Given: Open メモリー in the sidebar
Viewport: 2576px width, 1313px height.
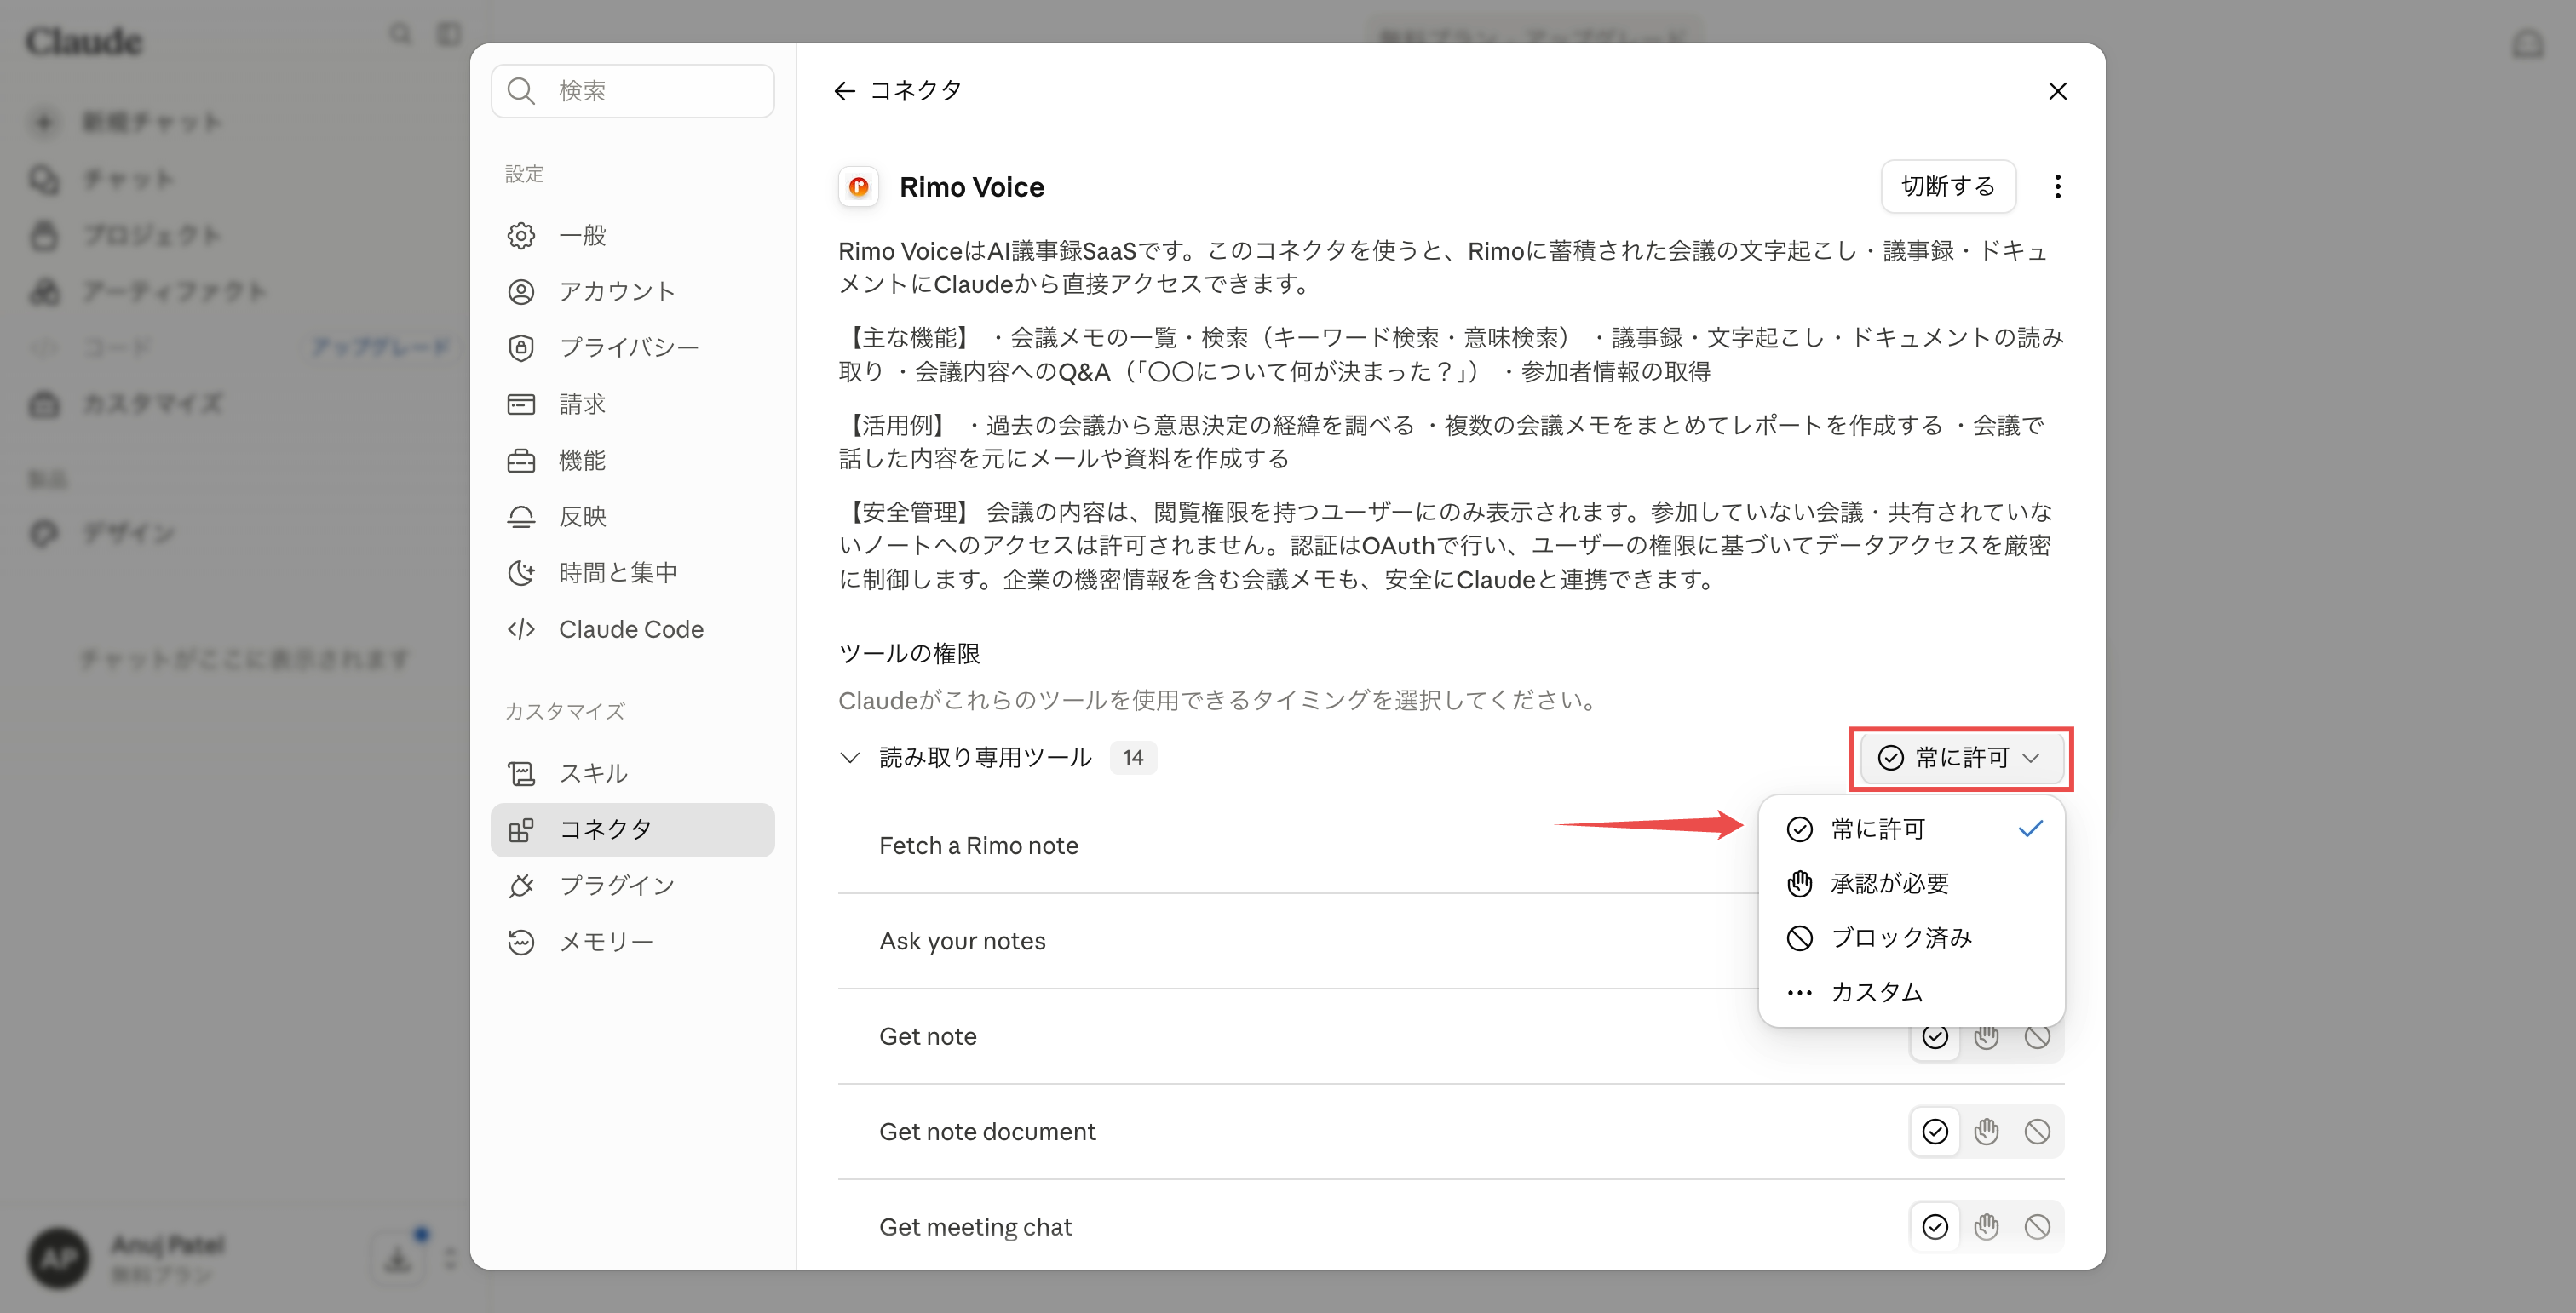Looking at the screenshot, I should point(632,943).
